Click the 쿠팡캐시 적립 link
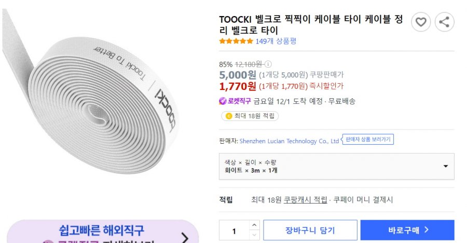Image resolution: width=467 pixels, height=243 pixels. click(306, 200)
